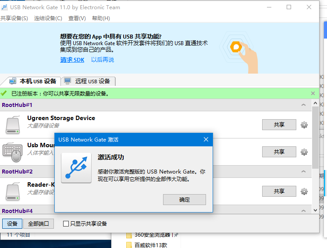
Task: Click the RootHub#1 header label
Action: (17, 105)
